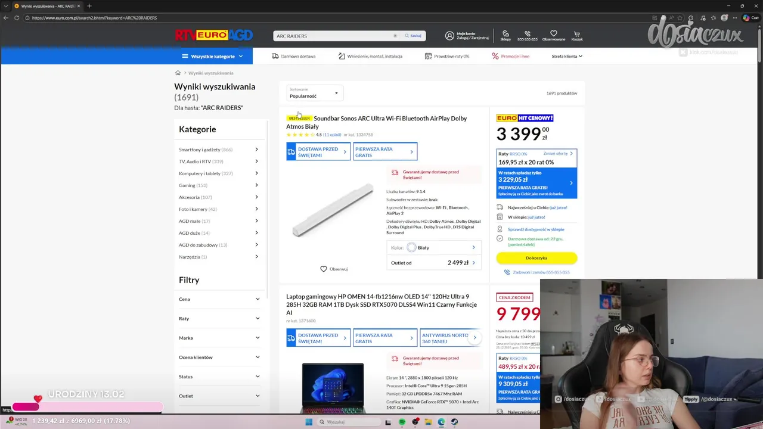This screenshot has width=763, height=429.
Task: Click laptop Dostawa przed świętami badge
Action: 318,338
